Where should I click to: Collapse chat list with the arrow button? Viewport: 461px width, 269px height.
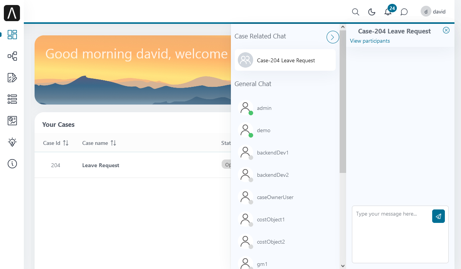click(333, 37)
